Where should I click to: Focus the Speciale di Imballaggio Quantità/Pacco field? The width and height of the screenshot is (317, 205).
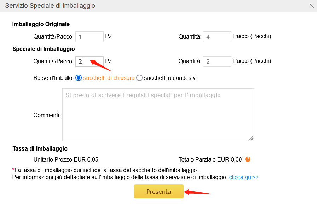pos(90,61)
